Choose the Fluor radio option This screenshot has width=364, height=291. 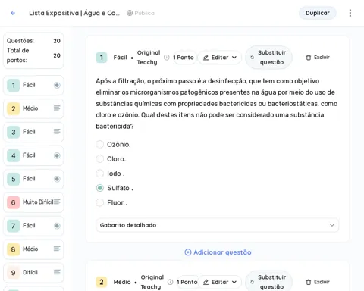[100, 202]
